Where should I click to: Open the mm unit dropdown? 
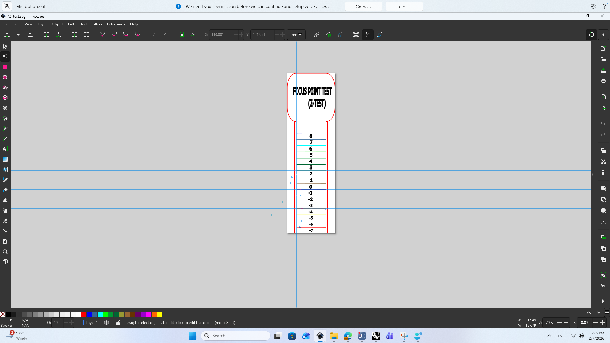(296, 34)
